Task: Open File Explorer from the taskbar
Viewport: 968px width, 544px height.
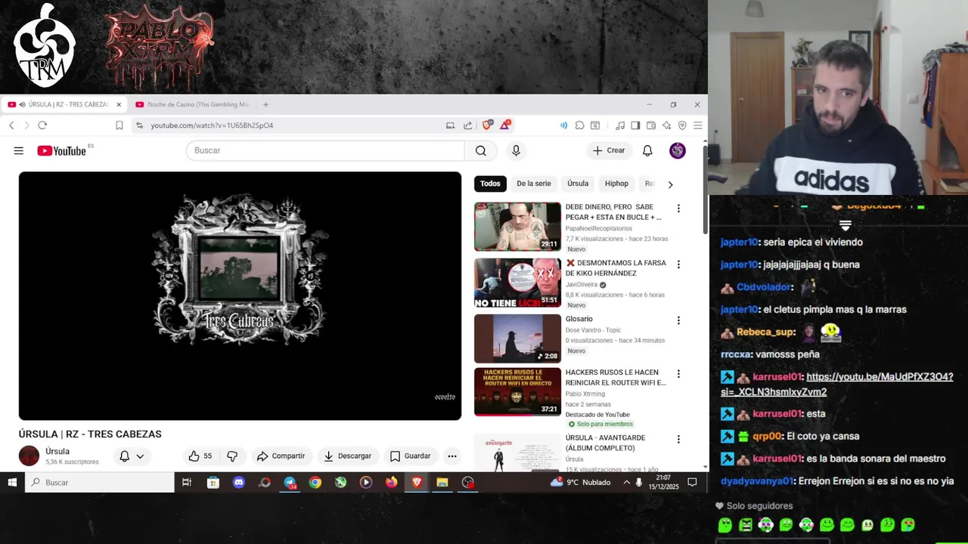Action: [442, 482]
